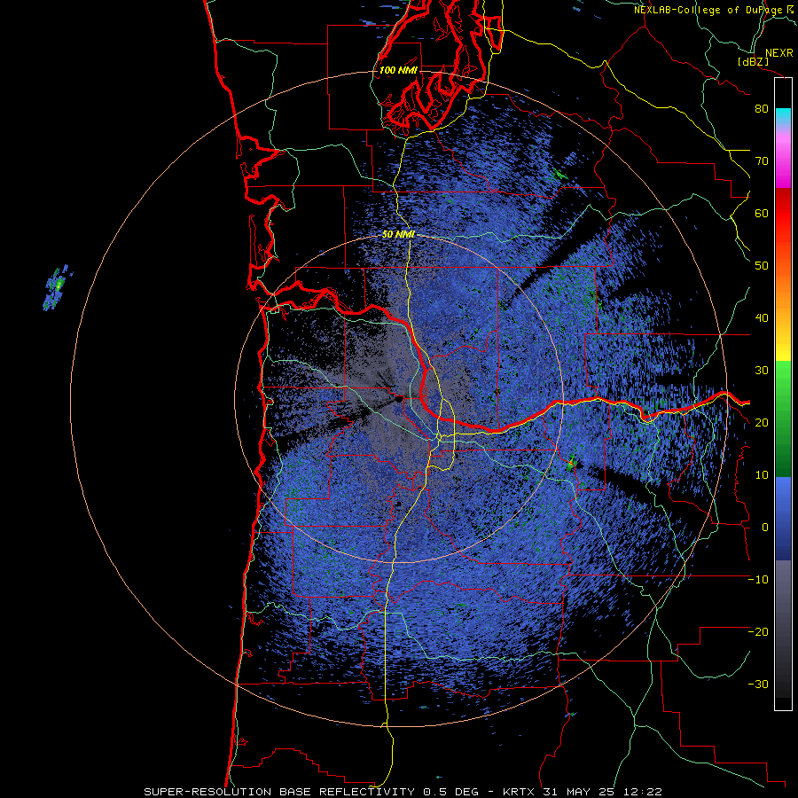The width and height of the screenshot is (798, 798).
Task: Click the -20 value on the dBZ scale
Action: click(758, 632)
